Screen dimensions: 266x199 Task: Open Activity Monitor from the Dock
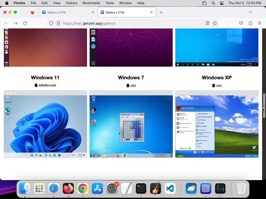(220, 188)
